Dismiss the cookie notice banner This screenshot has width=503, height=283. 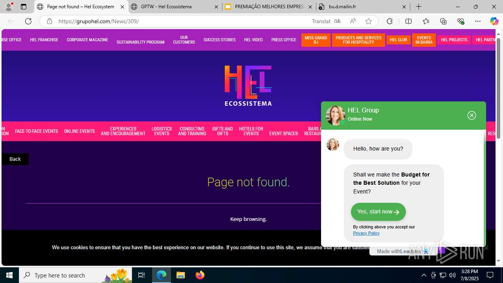pos(486,248)
